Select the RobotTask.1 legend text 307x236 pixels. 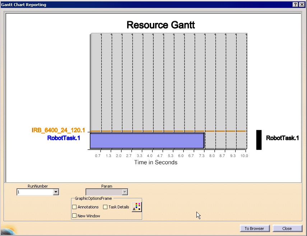pos(282,138)
